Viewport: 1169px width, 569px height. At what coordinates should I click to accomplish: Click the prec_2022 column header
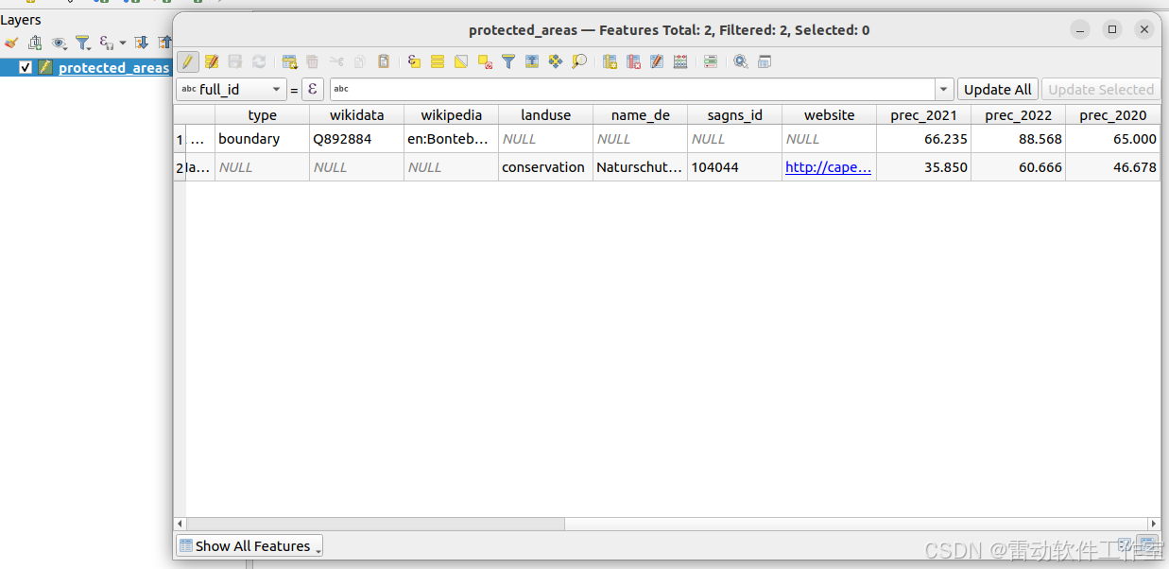[x=1019, y=114]
